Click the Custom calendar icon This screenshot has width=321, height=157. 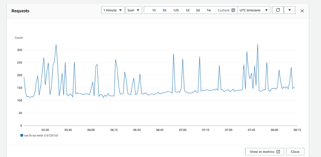233,10
